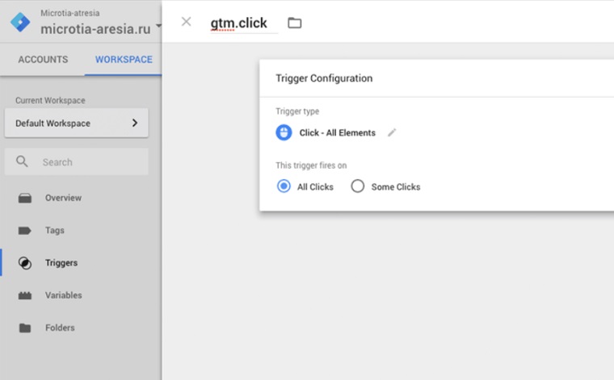Click the Google Tag Manager logo
The image size is (614, 380).
pyautogui.click(x=20, y=22)
